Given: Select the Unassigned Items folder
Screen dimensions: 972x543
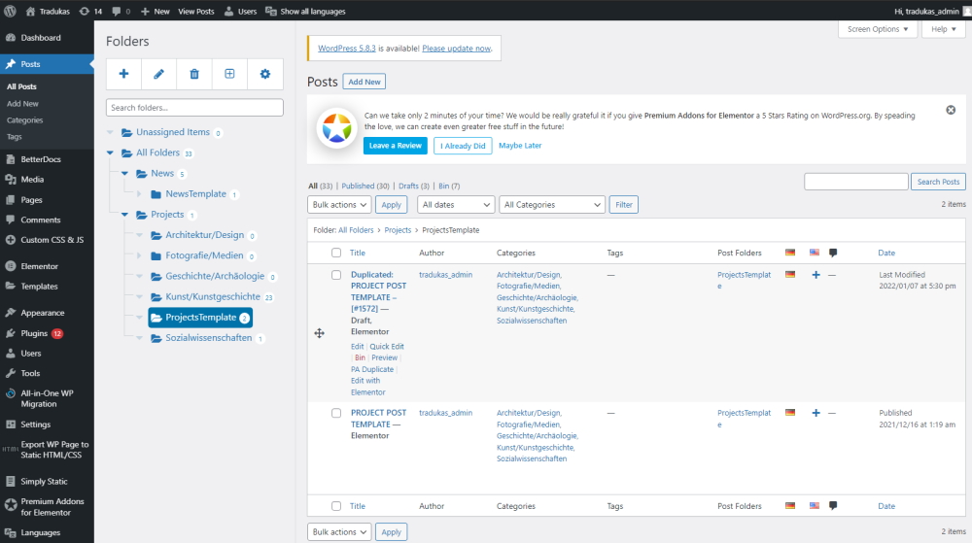Looking at the screenshot, I should (x=172, y=132).
